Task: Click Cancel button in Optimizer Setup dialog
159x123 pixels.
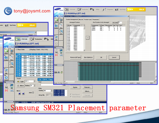Action: pos(114,58)
